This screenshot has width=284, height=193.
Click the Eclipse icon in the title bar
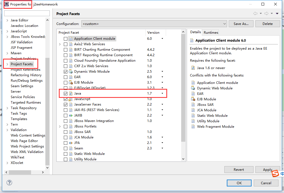point(7,4)
